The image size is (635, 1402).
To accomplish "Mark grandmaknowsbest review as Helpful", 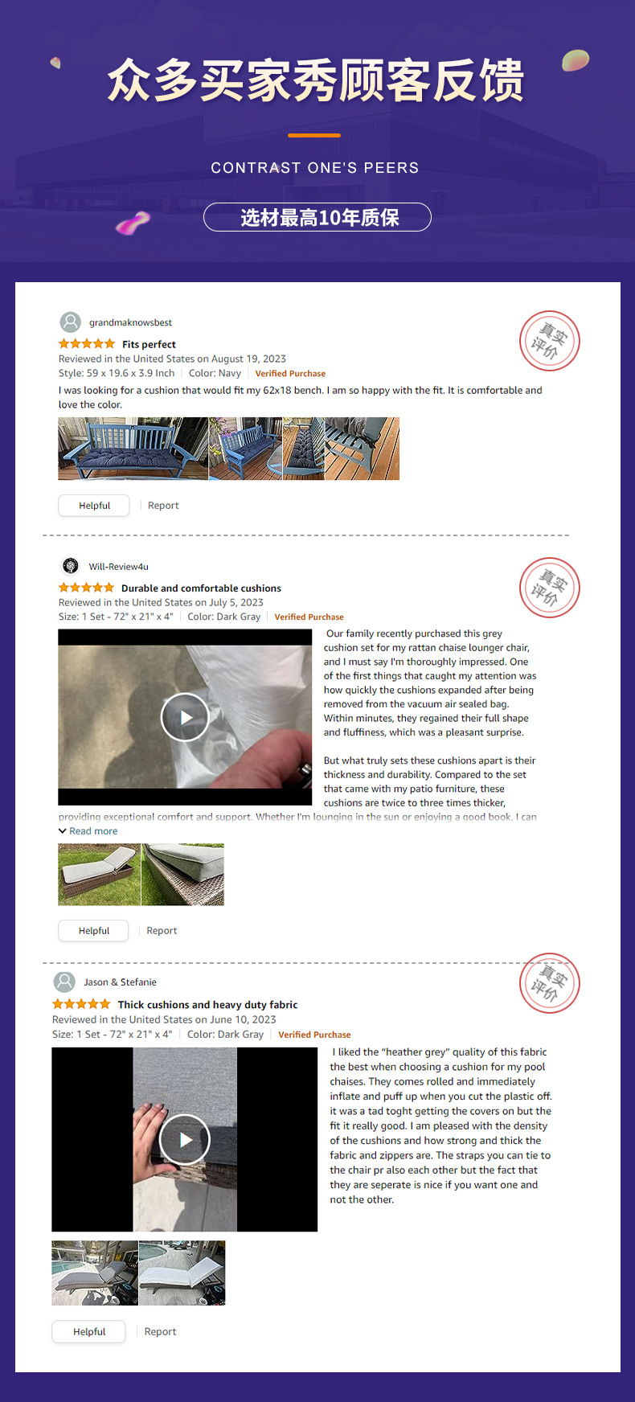I will point(94,506).
